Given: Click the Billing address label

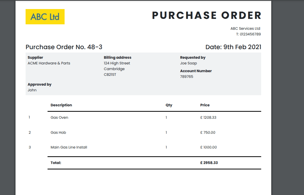Looking at the screenshot, I should pos(118,57).
